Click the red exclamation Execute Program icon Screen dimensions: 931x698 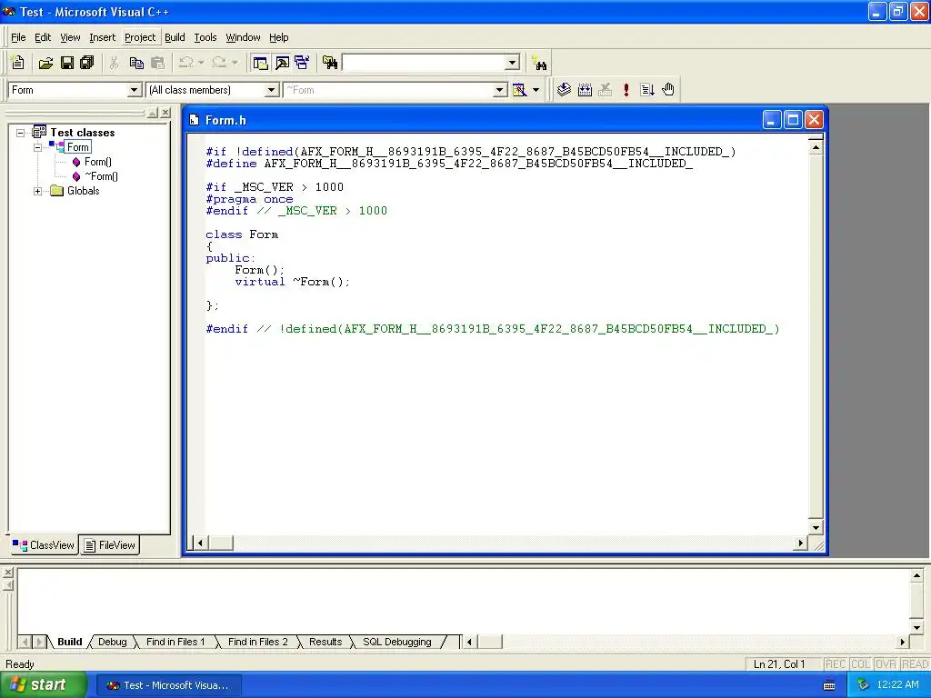click(626, 90)
